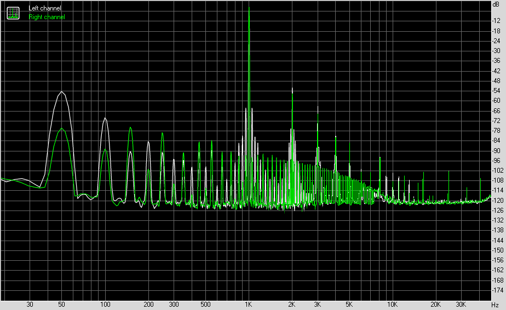Click the tip of the 1K fundamental peak

tap(249, 7)
